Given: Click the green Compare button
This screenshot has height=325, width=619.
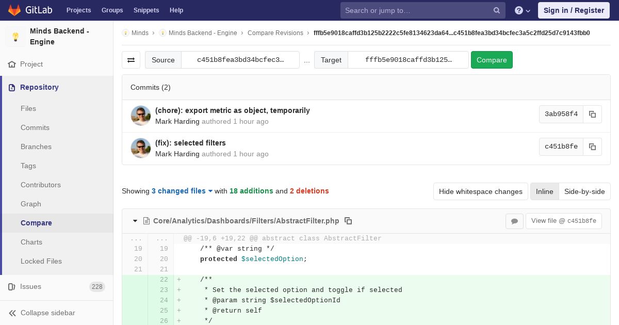Looking at the screenshot, I should (x=492, y=60).
